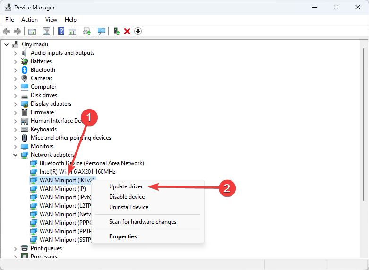The height and width of the screenshot is (270, 369).
Task: Collapse the Network adapters category
Action: [x=15, y=155]
